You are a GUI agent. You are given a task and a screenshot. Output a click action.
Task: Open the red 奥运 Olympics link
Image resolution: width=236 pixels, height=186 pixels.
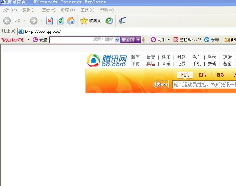151,64
